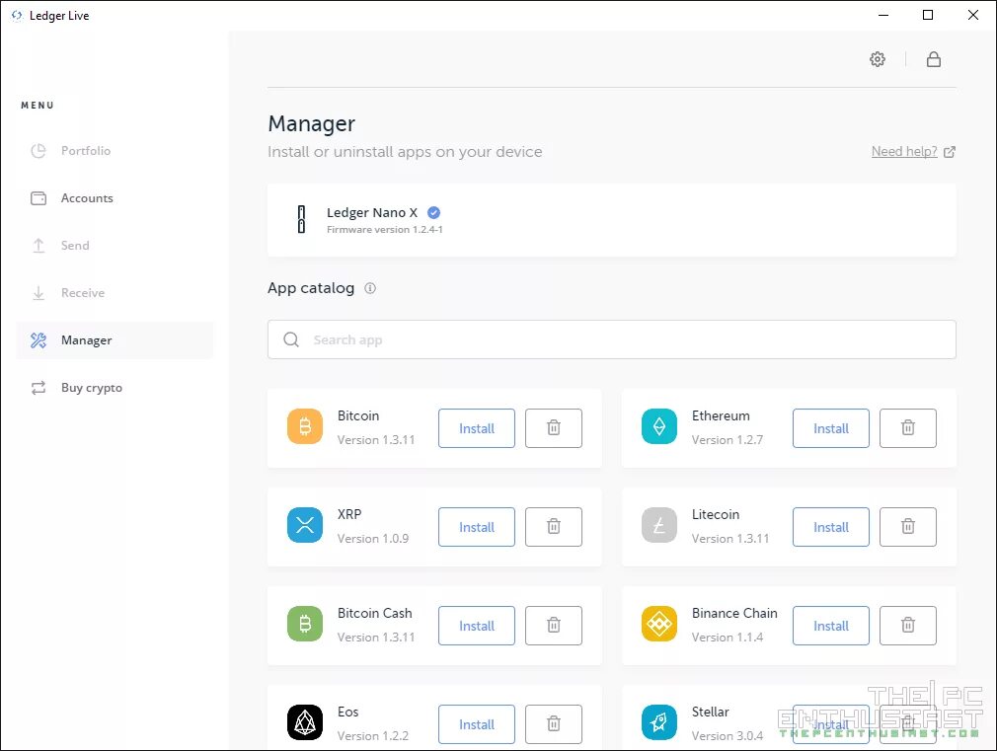The height and width of the screenshot is (751, 997).
Task: Click the Ledger Nano X device icon
Action: click(301, 219)
